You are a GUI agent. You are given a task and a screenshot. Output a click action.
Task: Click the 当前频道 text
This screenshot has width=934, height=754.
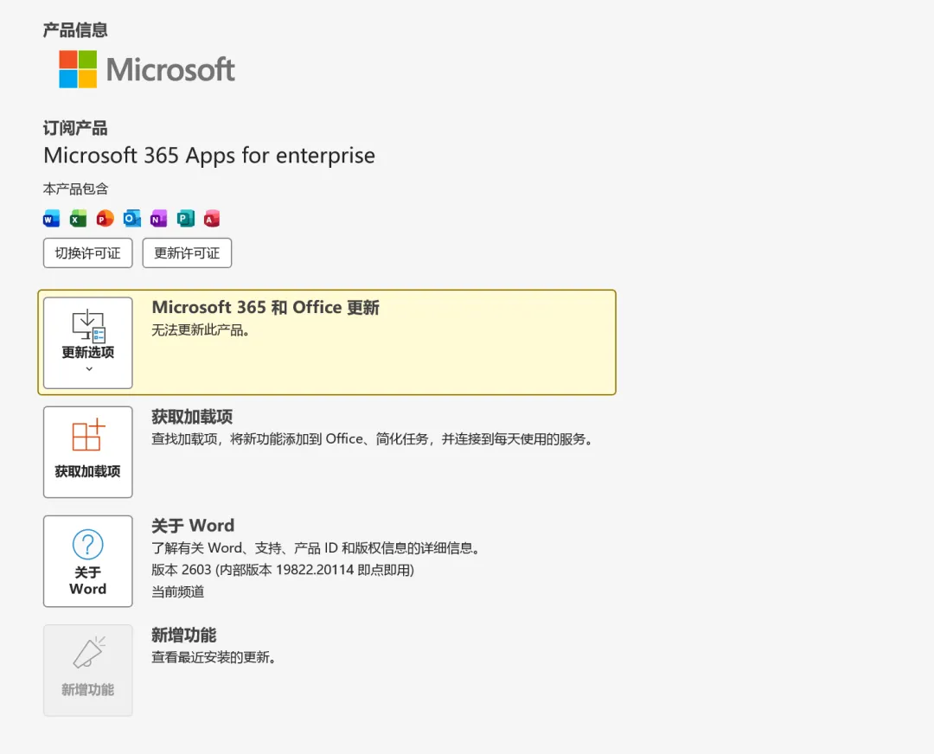[x=178, y=592]
